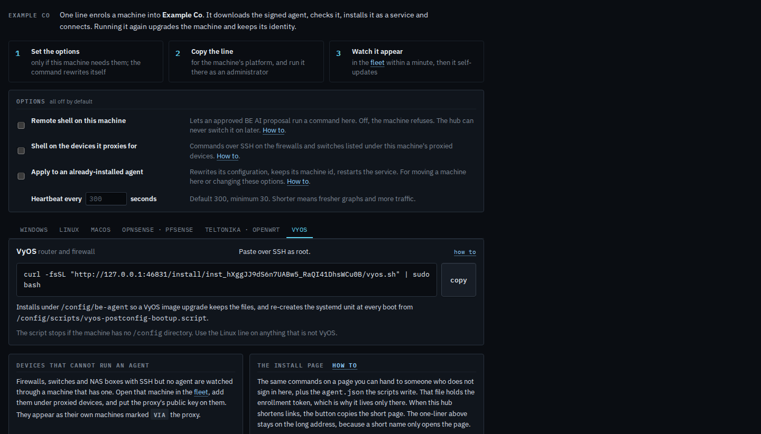Follow the fleet link in Watch it appear
The height and width of the screenshot is (434, 761).
(x=377, y=63)
